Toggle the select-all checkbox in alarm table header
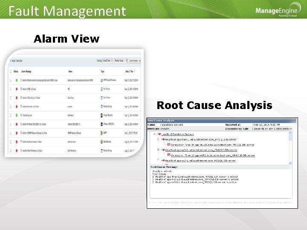This screenshot has height=230, width=307. coord(11,72)
